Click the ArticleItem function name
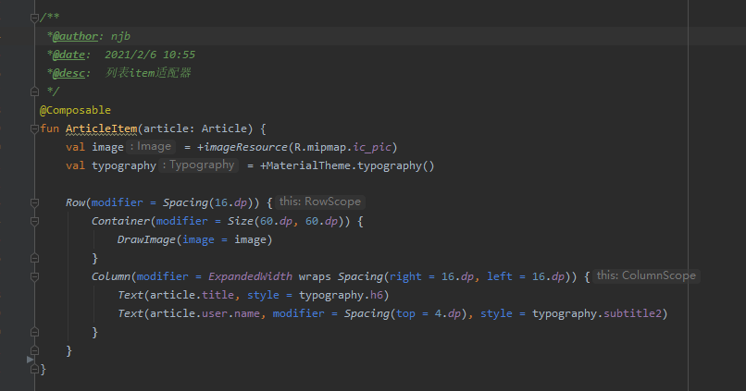Screen dimensions: 746x391 [x=101, y=128]
